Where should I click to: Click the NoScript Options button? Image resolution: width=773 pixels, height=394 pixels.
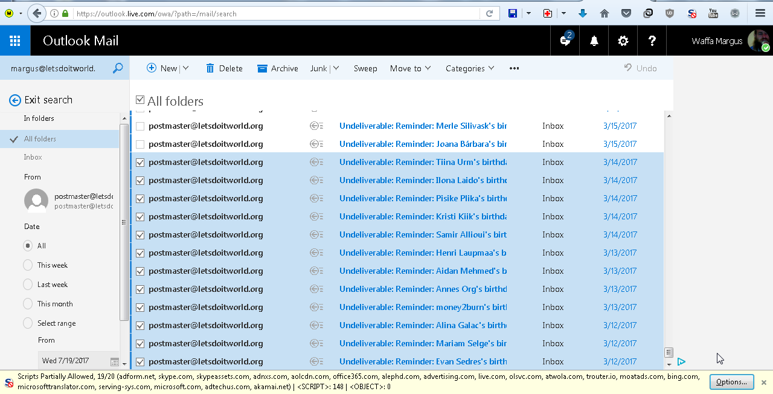[x=732, y=382]
